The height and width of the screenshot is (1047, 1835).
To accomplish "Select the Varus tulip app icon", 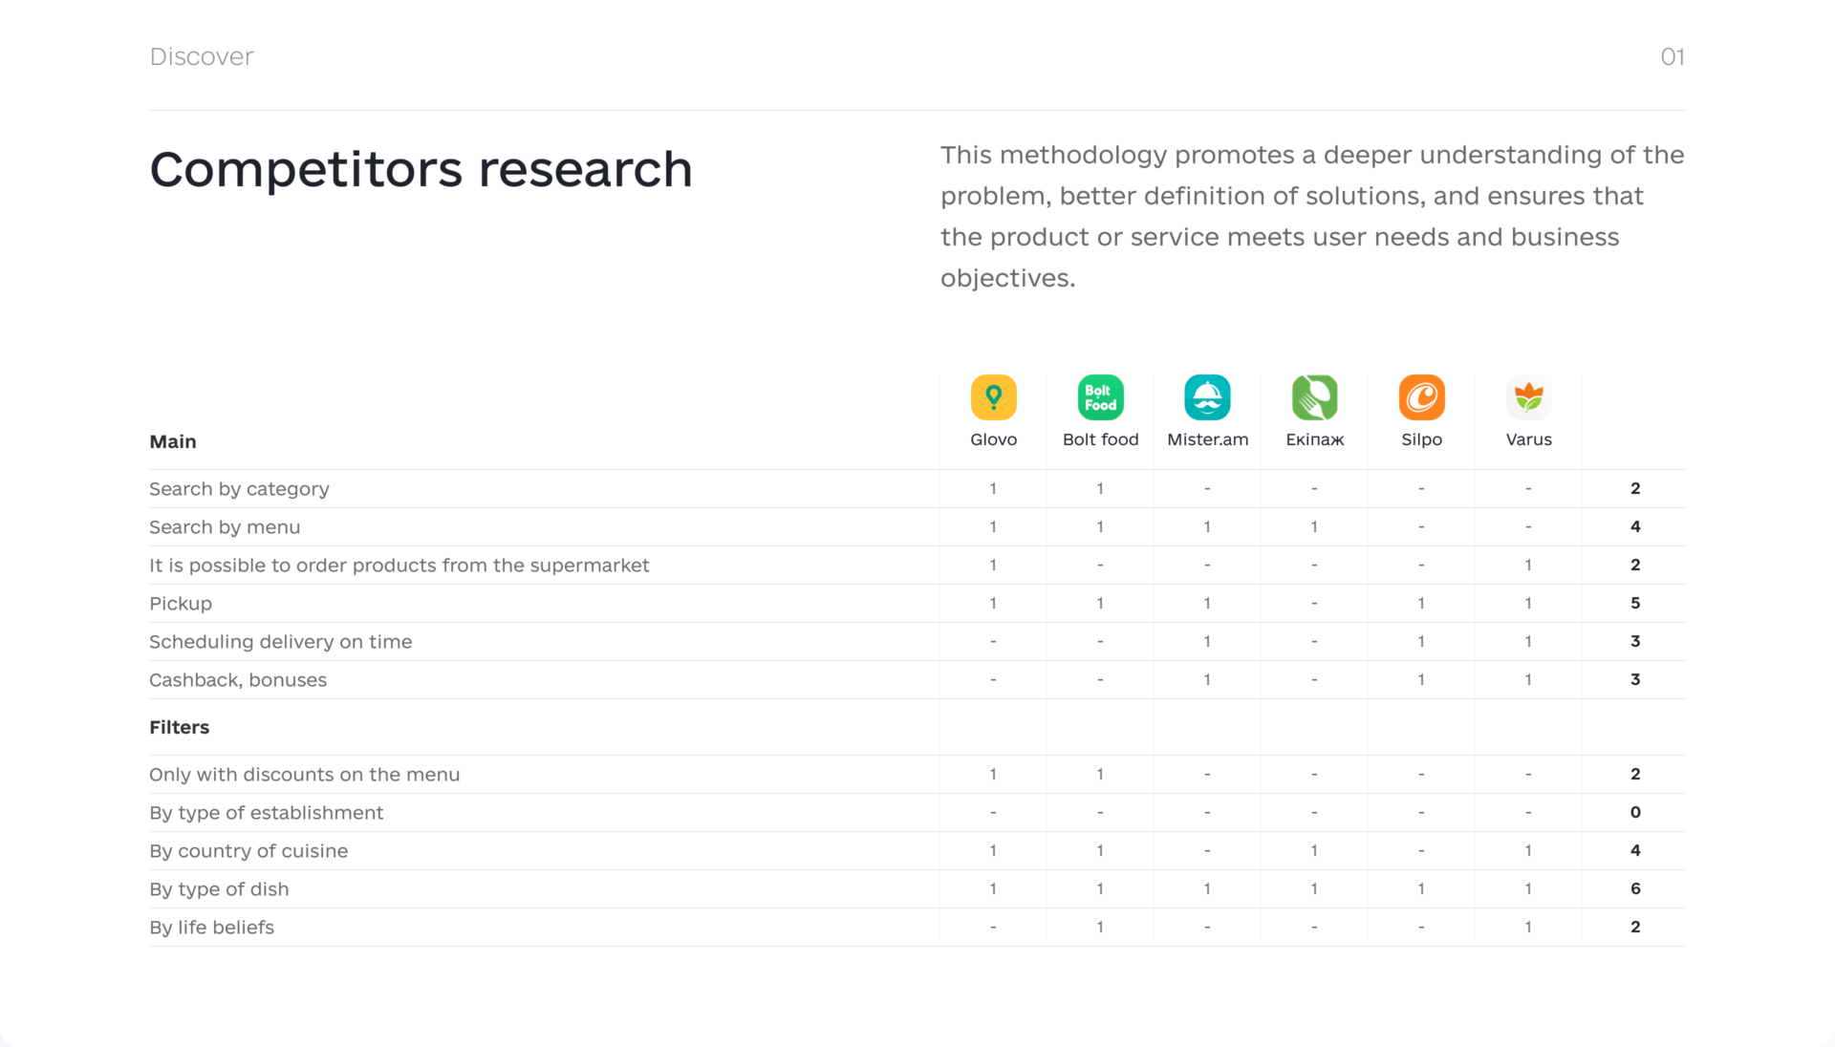I will [x=1528, y=397].
